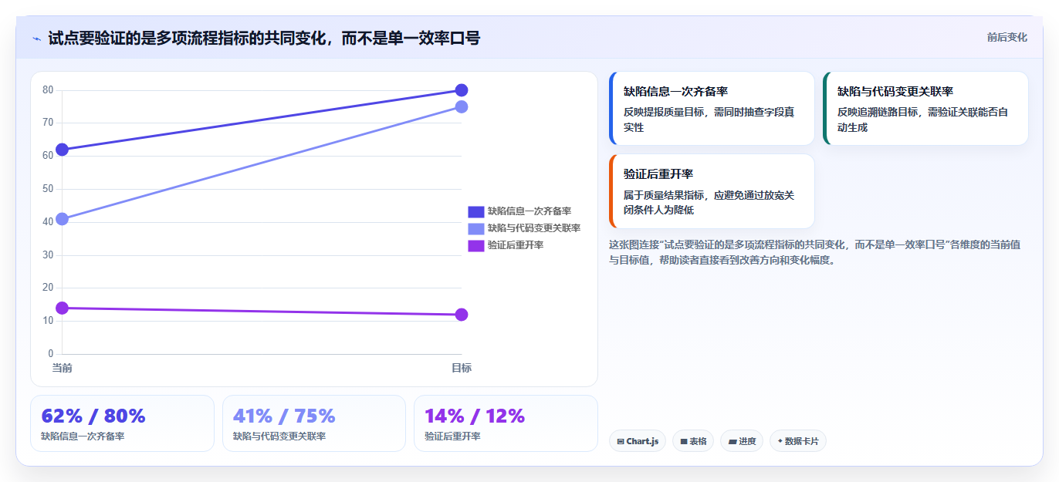
Task: Click the 80 data point at 目标
Action: (x=462, y=90)
